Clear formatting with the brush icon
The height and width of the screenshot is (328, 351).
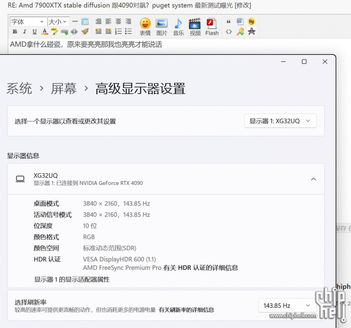click(85, 32)
